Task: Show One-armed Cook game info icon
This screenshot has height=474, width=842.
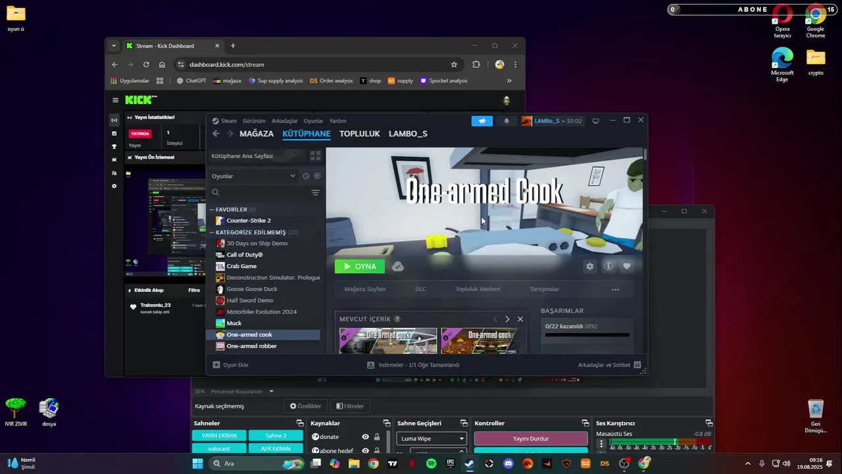Action: 608,267
